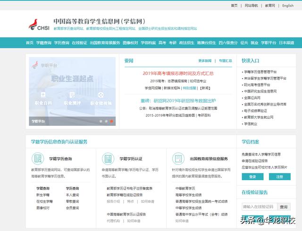Open 全国万名优秀创新创业导师库 quick link
The image size is (302, 231).
point(265,104)
